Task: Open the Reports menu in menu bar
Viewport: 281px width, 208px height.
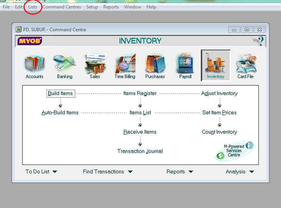Action: 111,7
